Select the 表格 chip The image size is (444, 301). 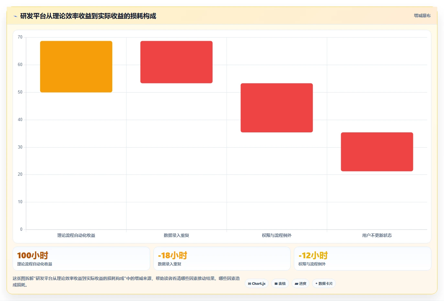[x=280, y=284]
